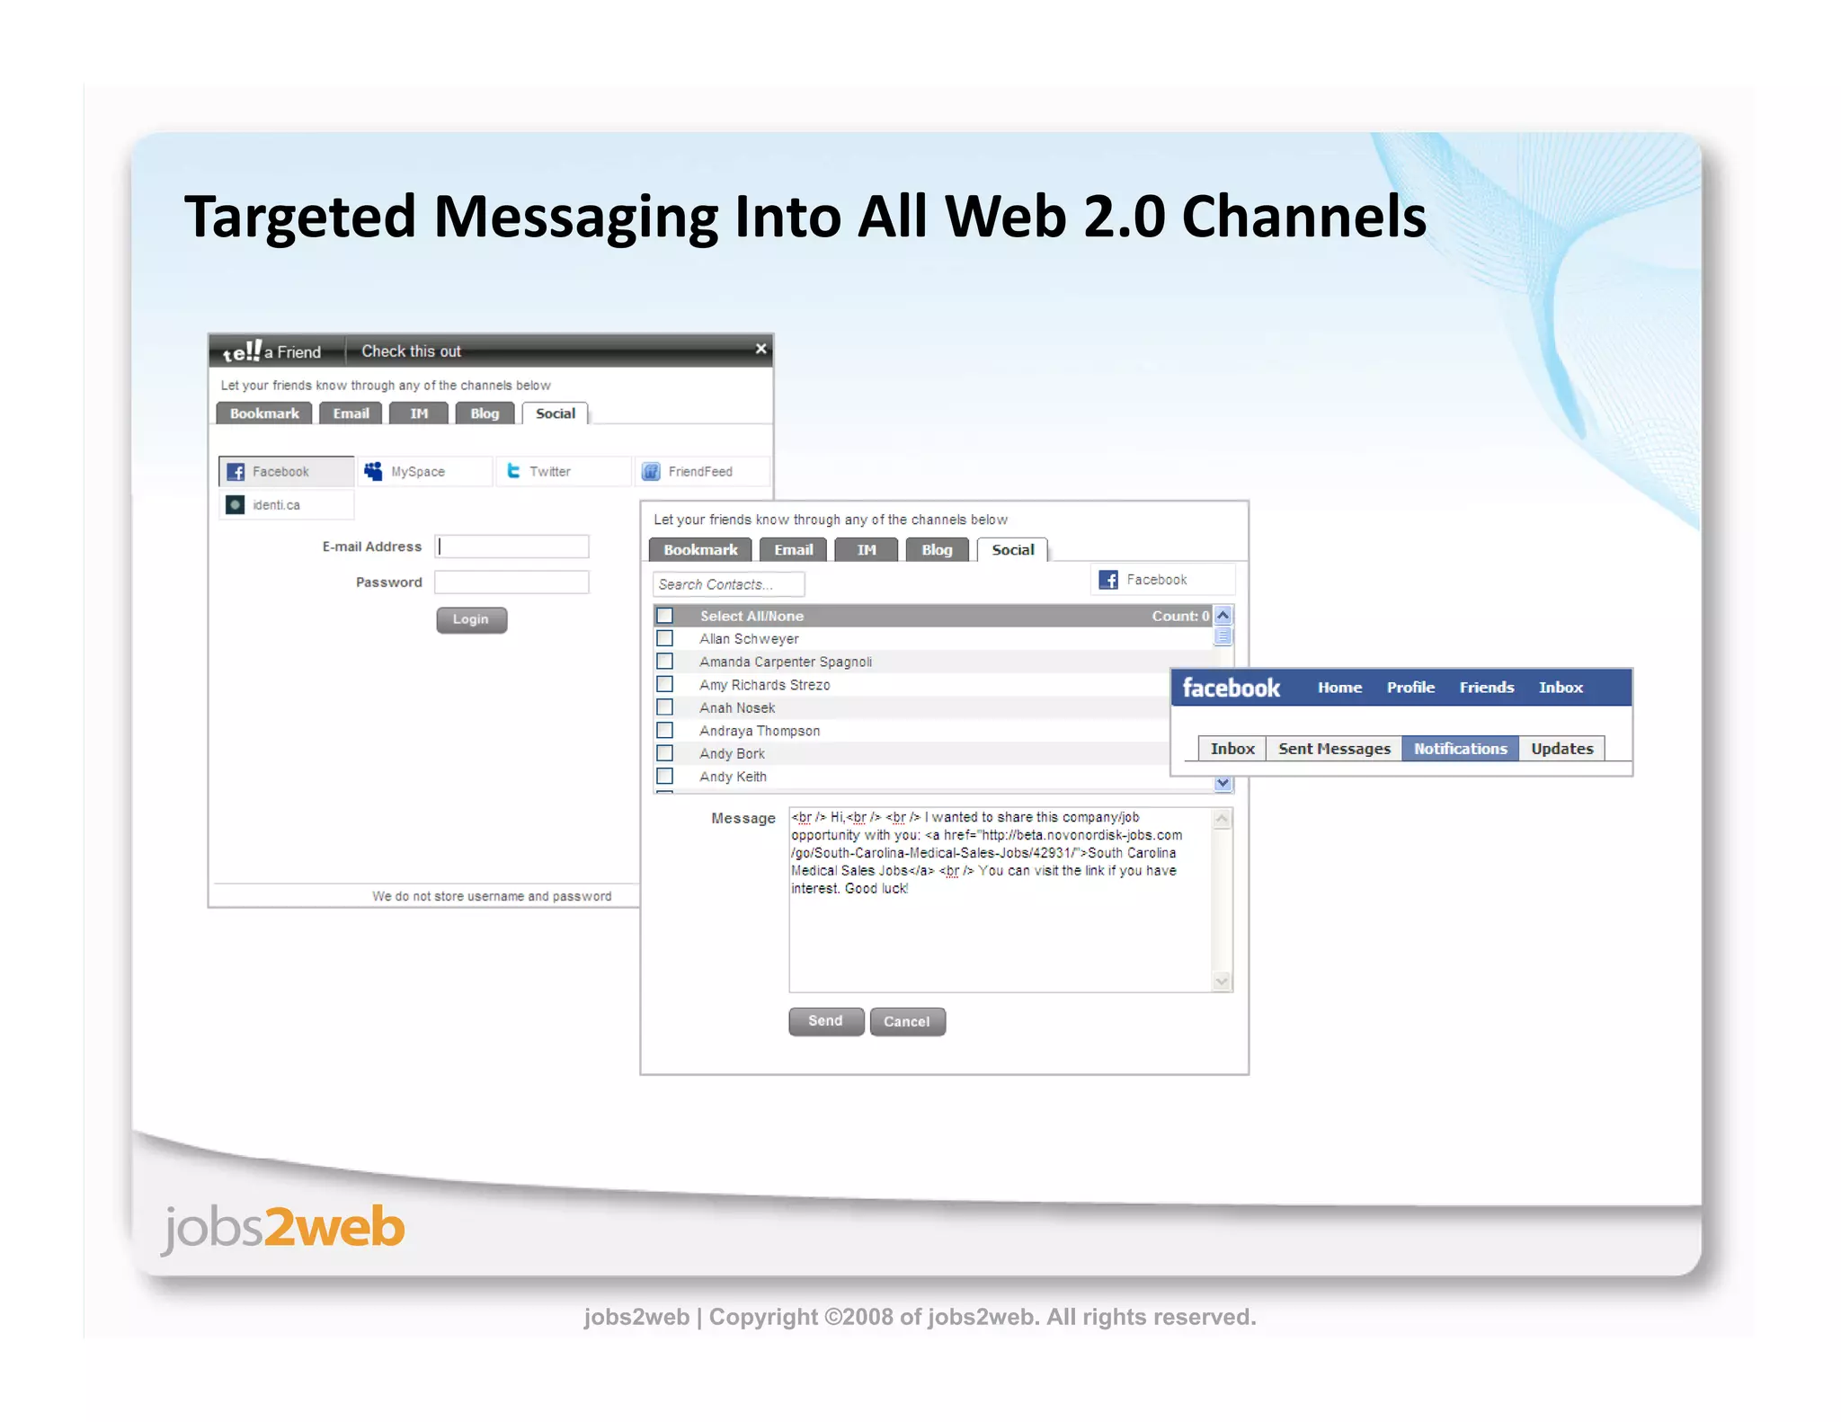The width and height of the screenshot is (1841, 1422).
Task: Click into the E-mail Address field
Action: pos(511,547)
